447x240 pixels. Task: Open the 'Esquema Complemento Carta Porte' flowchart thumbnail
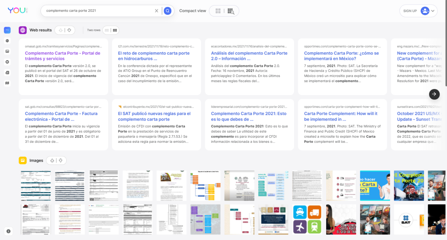(x=205, y=186)
